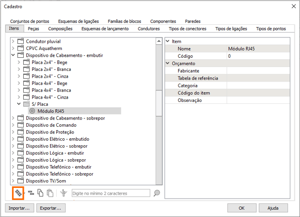Click the add new item icon

coord(18,193)
